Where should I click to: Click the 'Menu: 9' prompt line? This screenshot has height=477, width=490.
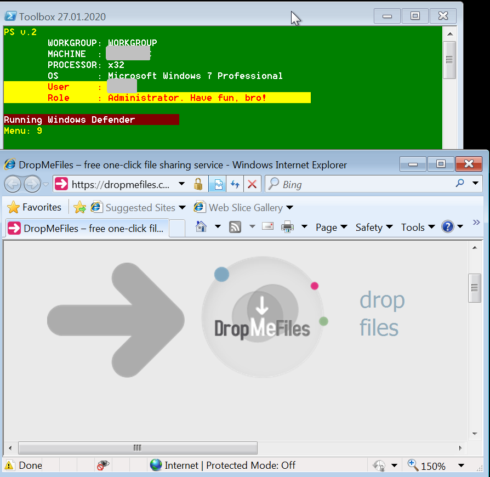[x=23, y=130]
